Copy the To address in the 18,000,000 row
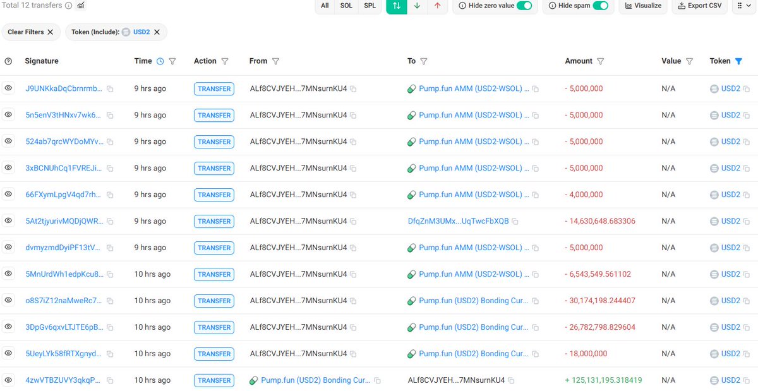The height and width of the screenshot is (391, 758). [535, 354]
